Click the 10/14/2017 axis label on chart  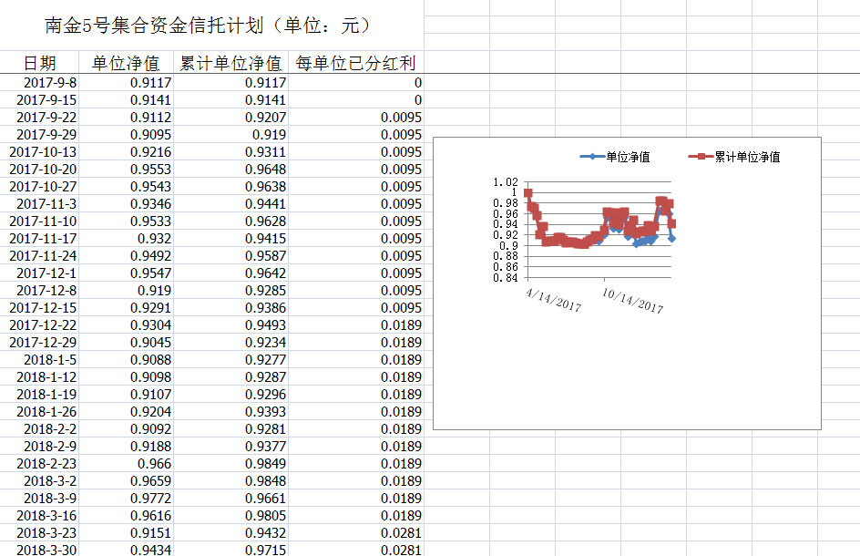(x=633, y=301)
